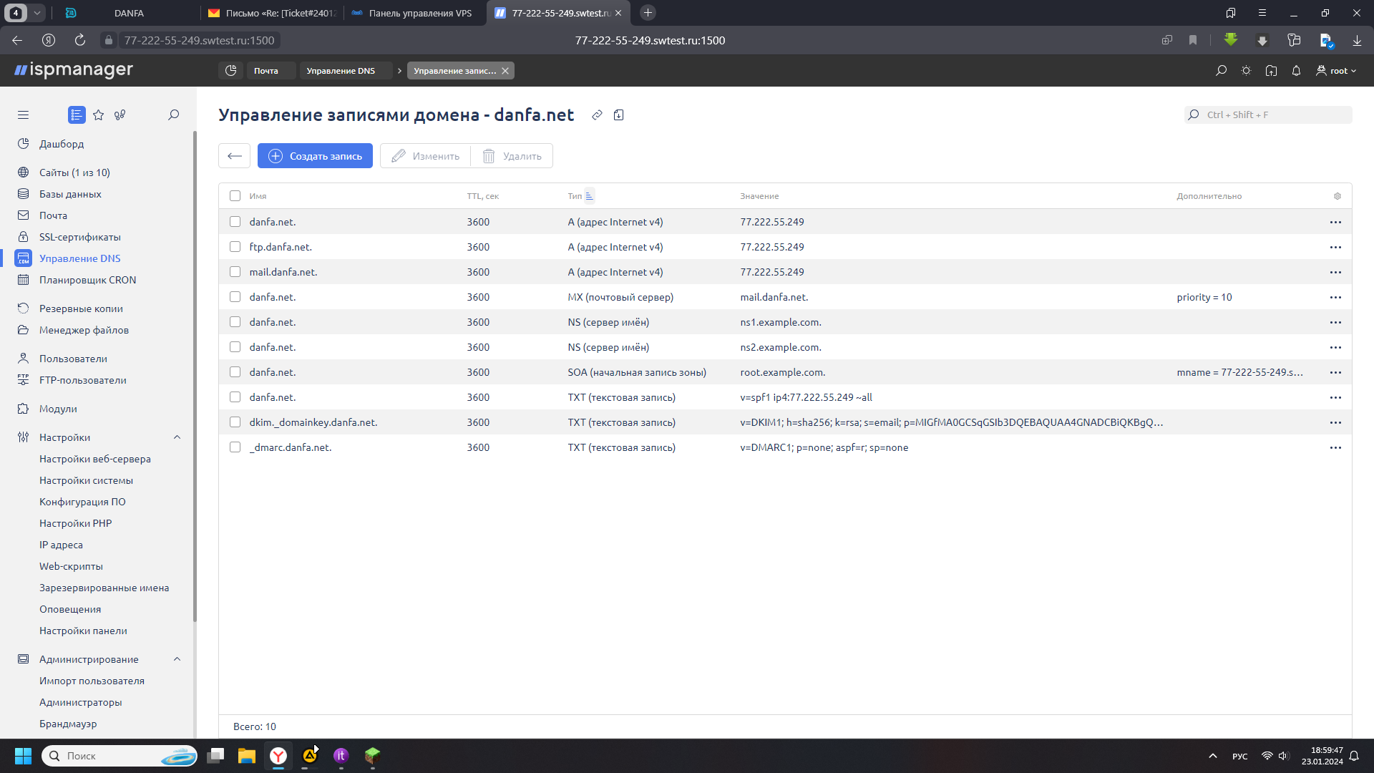Check the ftp.danfa.net. row checkbox
1374x773 pixels.
(x=235, y=247)
